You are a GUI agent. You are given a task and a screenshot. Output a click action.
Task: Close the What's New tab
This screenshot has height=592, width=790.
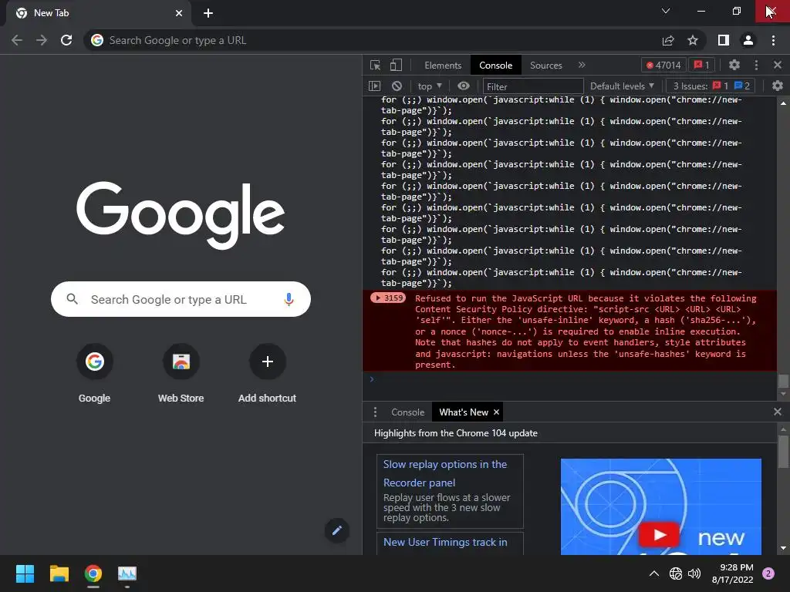496,412
